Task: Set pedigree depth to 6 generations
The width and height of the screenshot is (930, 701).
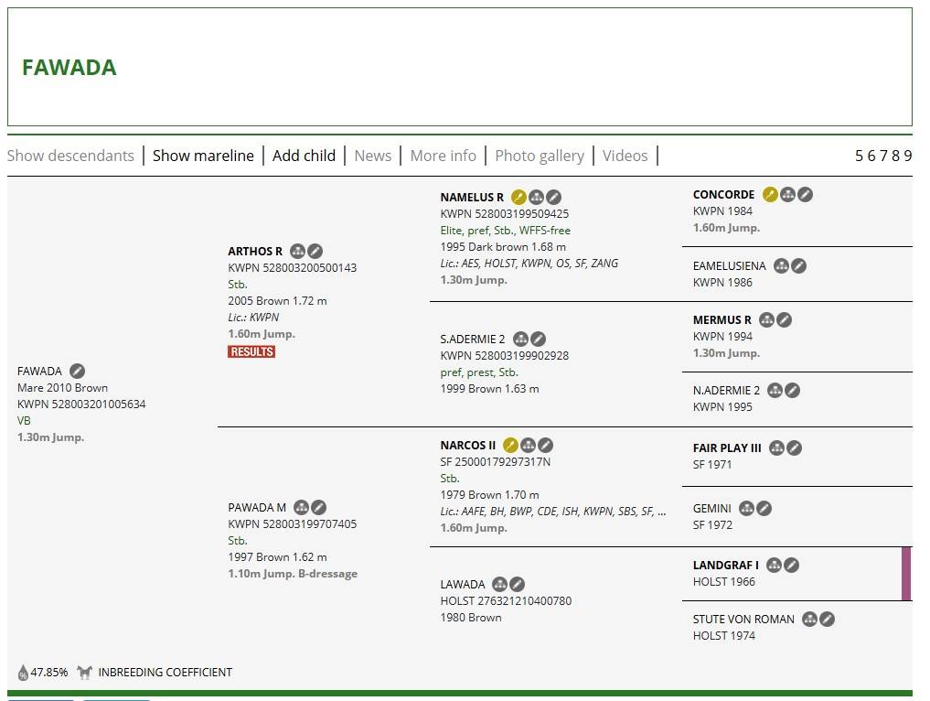Action: click(x=871, y=156)
